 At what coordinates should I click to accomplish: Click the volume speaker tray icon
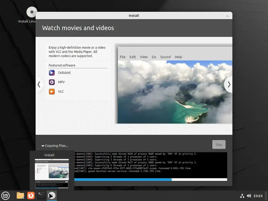click(249, 196)
